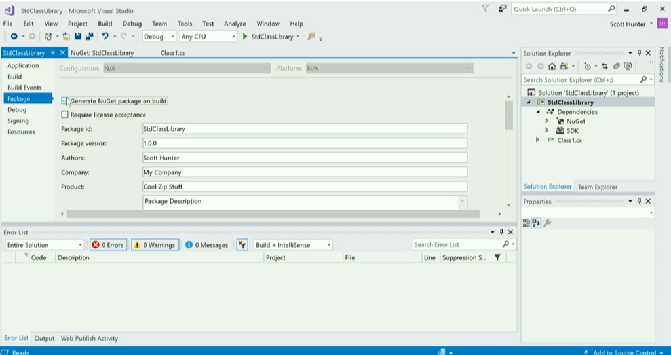Enable Require license acceptance checkbox
The height and width of the screenshot is (355, 671).
click(64, 115)
